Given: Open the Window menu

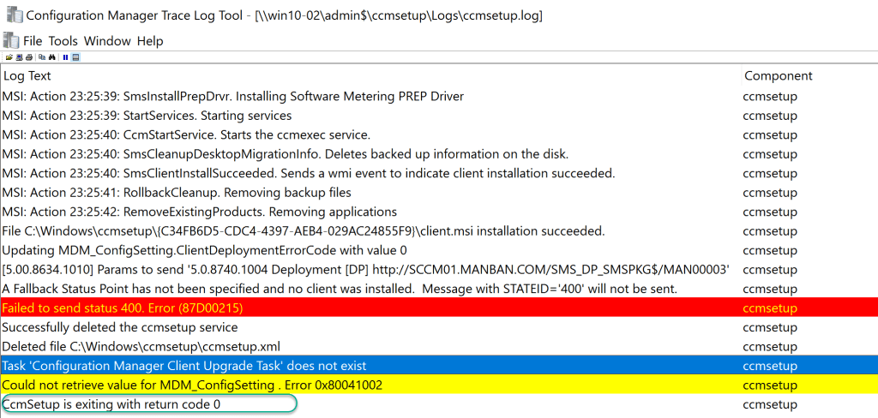Looking at the screenshot, I should [x=107, y=41].
